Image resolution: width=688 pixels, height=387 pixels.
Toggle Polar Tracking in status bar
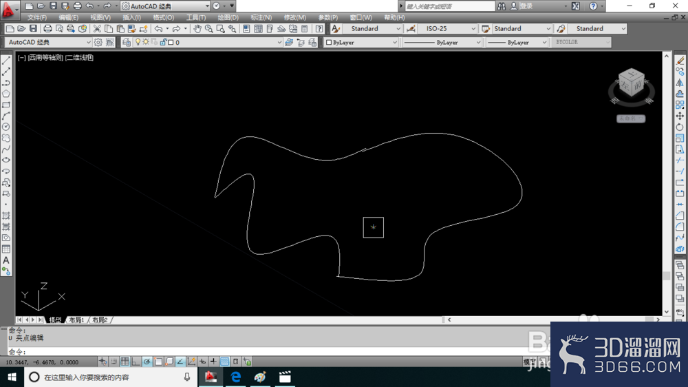pos(147,362)
